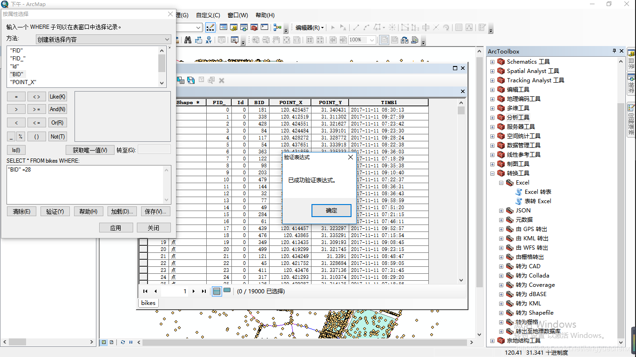Open Data Driven Pages toolbar icon
The height and width of the screenshot is (357, 636).
415,40
